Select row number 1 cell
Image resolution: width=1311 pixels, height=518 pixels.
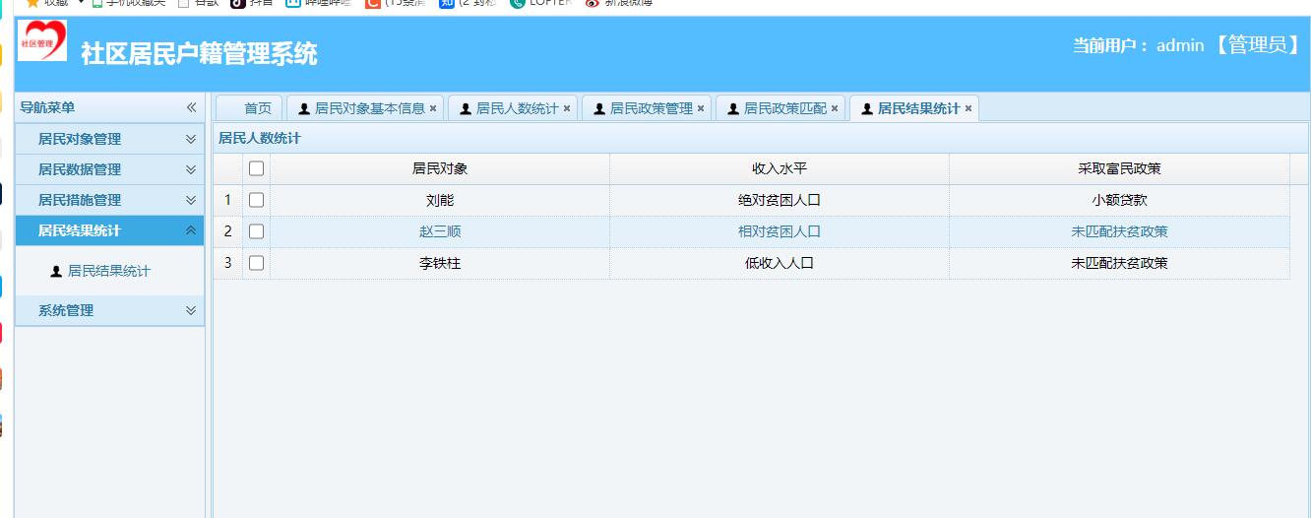228,200
